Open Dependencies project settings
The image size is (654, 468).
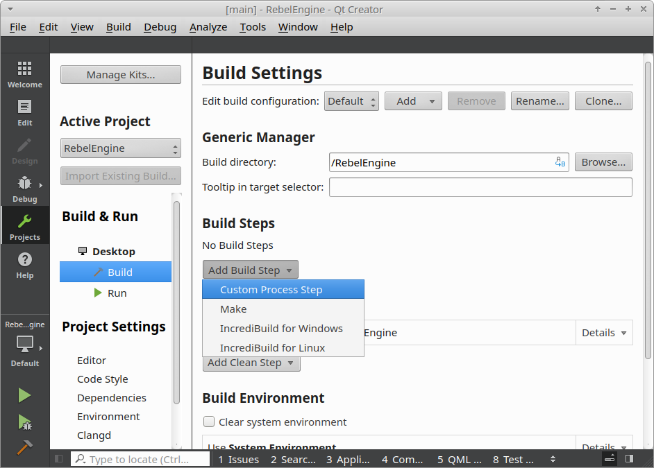pos(111,398)
